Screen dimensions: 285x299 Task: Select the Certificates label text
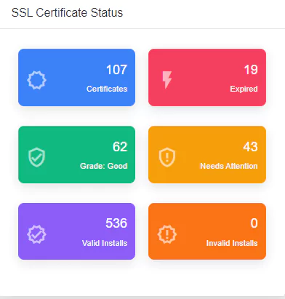tap(107, 89)
